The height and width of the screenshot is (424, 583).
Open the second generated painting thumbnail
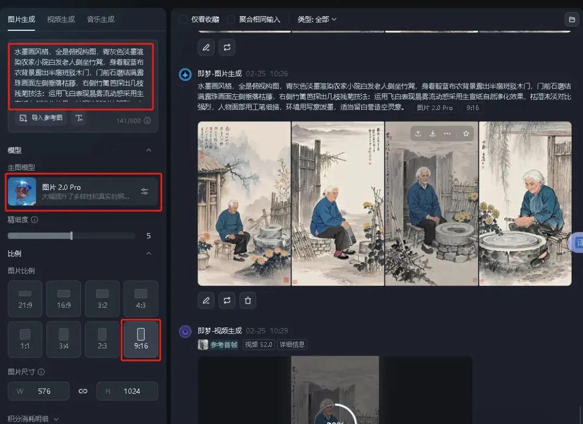pyautogui.click(x=337, y=204)
